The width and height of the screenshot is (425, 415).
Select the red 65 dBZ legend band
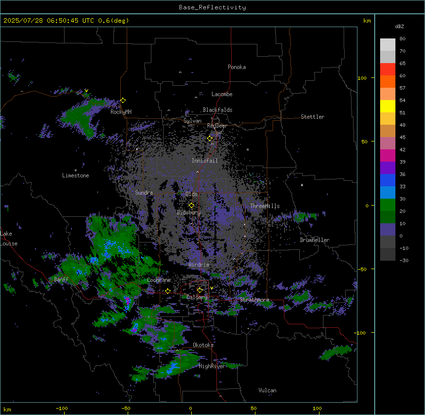pyautogui.click(x=388, y=69)
